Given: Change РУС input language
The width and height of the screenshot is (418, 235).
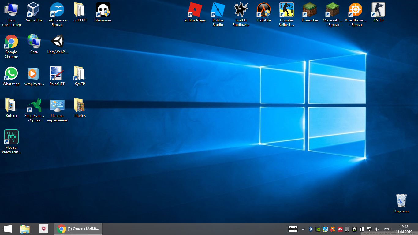Looking at the screenshot, I should (387, 229).
